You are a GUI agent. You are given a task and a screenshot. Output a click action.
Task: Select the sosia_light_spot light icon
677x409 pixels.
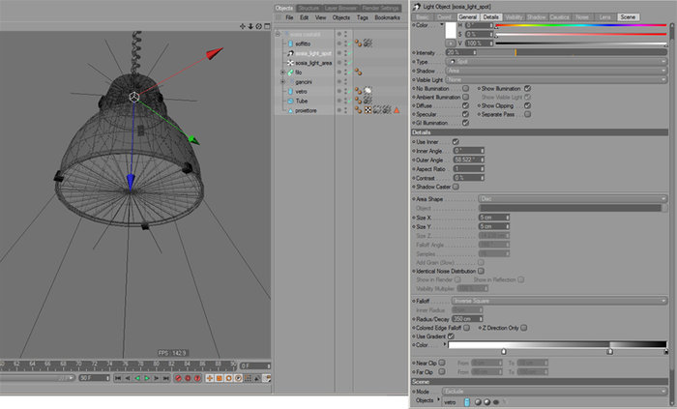(290, 53)
